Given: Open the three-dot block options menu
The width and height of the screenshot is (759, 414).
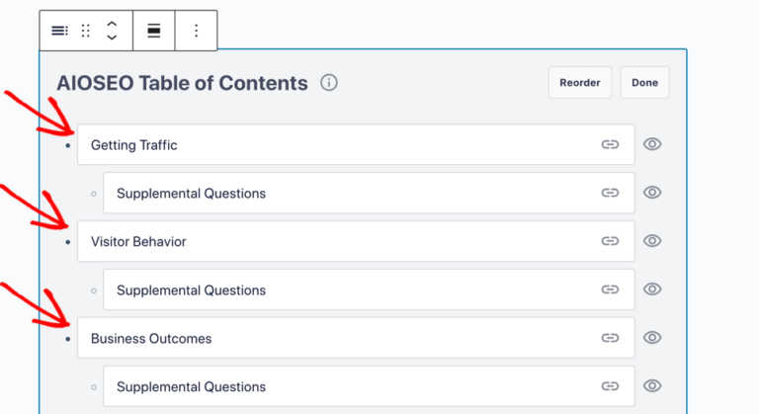Looking at the screenshot, I should [x=196, y=31].
